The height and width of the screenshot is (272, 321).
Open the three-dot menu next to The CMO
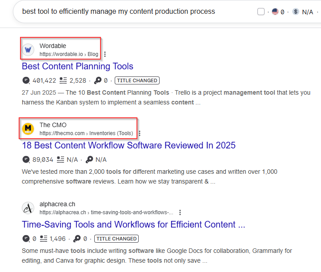(140, 133)
